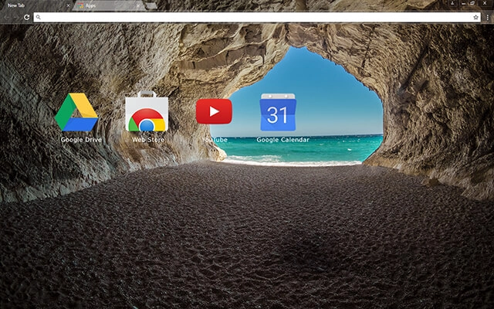The width and height of the screenshot is (494, 309).
Task: Go forward with the forward arrow
Action: [15, 17]
